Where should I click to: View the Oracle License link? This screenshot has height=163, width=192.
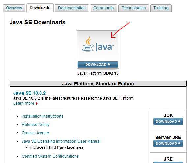click(x=35, y=133)
